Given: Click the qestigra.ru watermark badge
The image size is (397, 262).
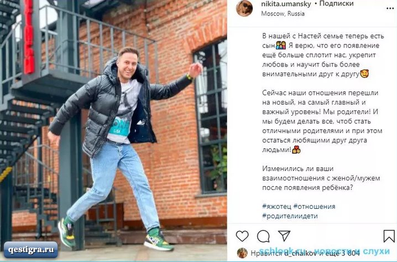Looking at the screenshot, I should (x=31, y=250).
